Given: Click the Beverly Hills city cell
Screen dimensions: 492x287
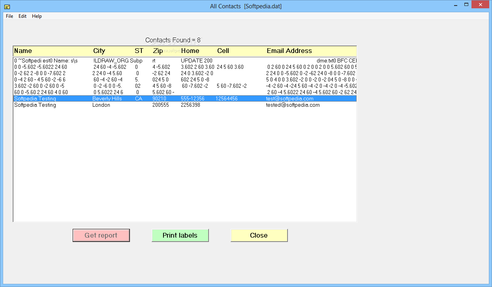Looking at the screenshot, I should 107,98.
